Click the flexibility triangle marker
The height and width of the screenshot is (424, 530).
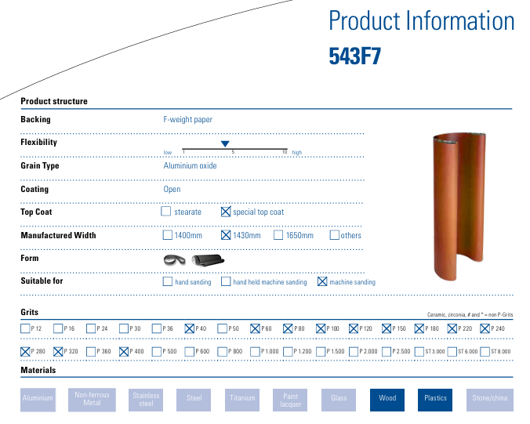coord(225,144)
